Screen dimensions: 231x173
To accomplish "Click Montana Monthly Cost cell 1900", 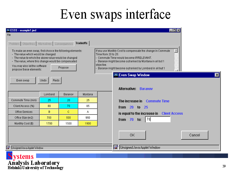I will pos(88,123).
